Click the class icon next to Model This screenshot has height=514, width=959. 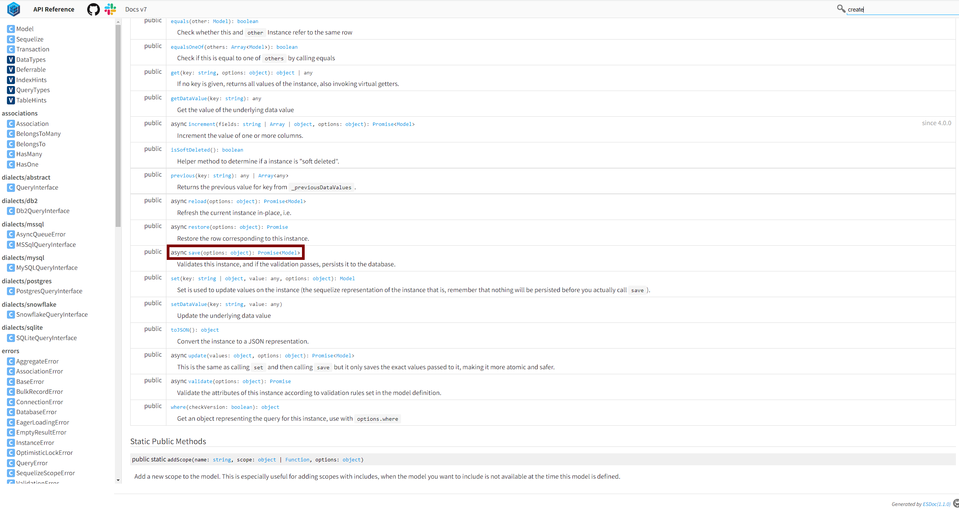click(x=11, y=29)
